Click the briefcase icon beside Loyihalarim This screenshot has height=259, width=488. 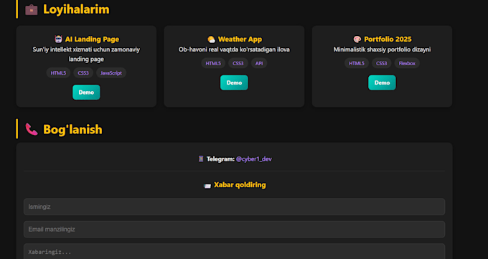pos(32,9)
